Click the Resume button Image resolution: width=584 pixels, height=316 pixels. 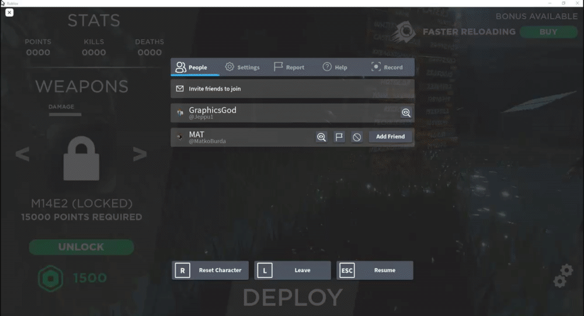click(x=375, y=271)
